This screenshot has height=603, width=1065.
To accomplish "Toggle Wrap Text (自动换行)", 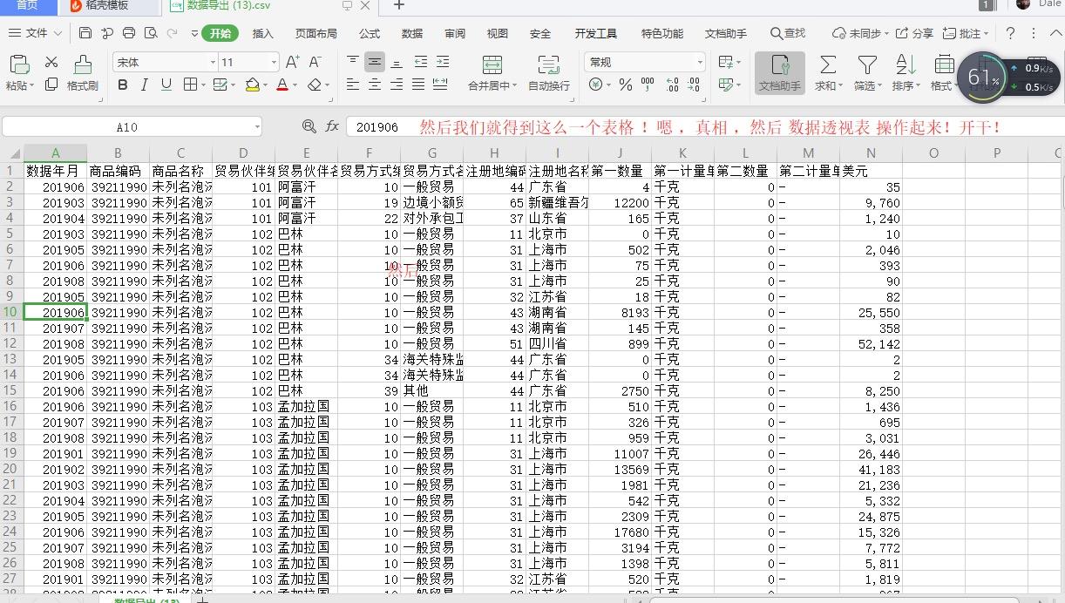I will click(548, 72).
